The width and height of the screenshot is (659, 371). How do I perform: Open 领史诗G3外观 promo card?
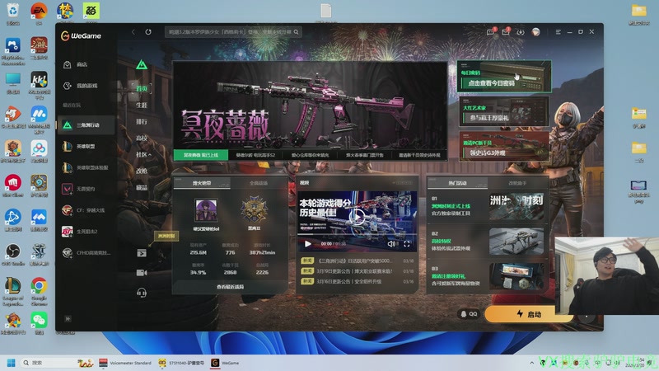pyautogui.click(x=504, y=147)
